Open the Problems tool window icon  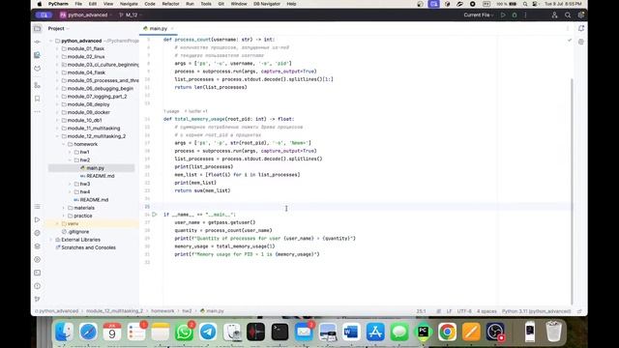point(37,286)
